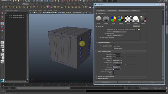
Task: Adjust the Map height slider
Action: pyautogui.click(x=125, y=56)
